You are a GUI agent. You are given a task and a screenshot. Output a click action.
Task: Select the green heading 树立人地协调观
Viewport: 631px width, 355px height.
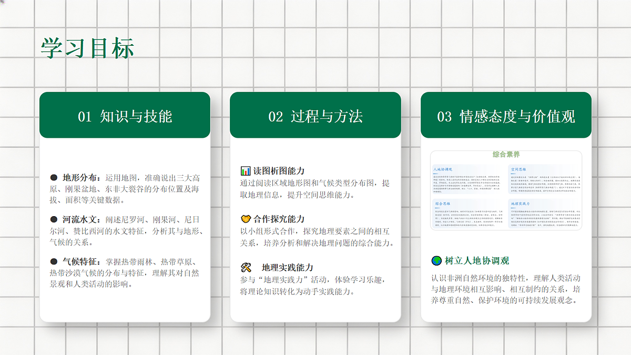tap(477, 261)
